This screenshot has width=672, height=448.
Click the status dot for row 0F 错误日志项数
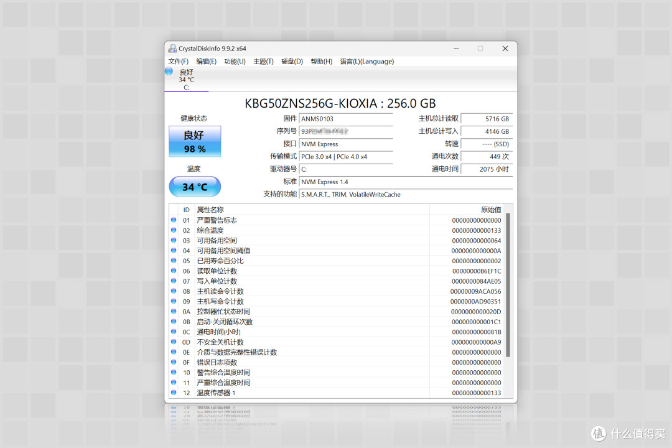click(174, 362)
